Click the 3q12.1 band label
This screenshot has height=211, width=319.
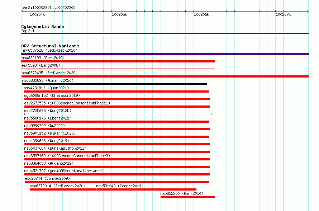(28, 31)
